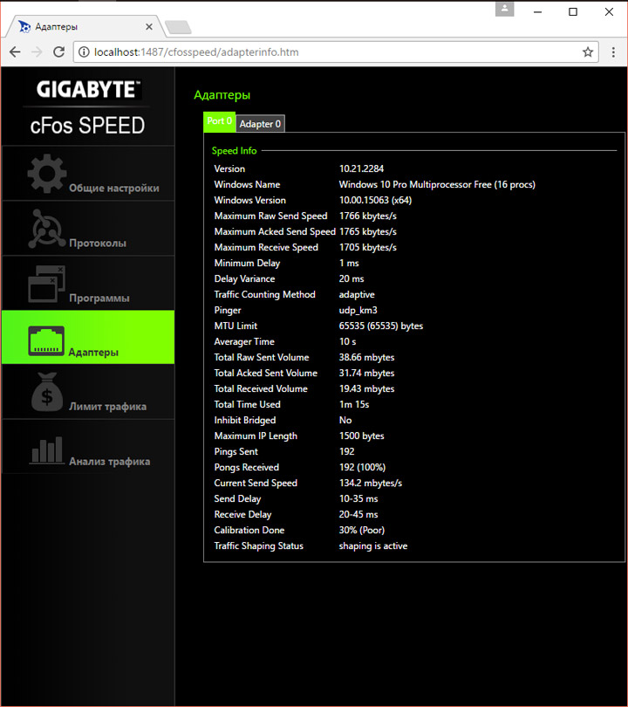The image size is (628, 707).
Task: Click Traffic Counting Method value adaptive
Action: [357, 294]
